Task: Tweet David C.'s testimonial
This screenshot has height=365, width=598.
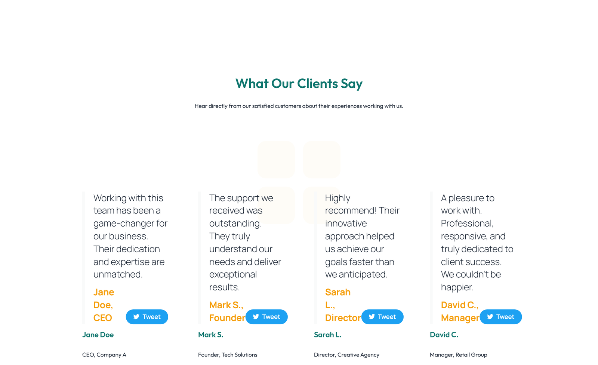Action: click(x=501, y=316)
